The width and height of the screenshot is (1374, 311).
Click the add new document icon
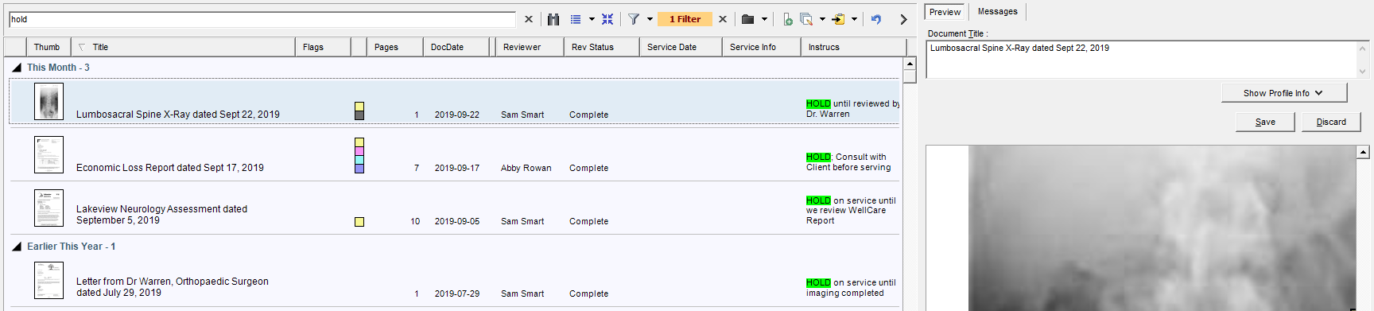787,19
